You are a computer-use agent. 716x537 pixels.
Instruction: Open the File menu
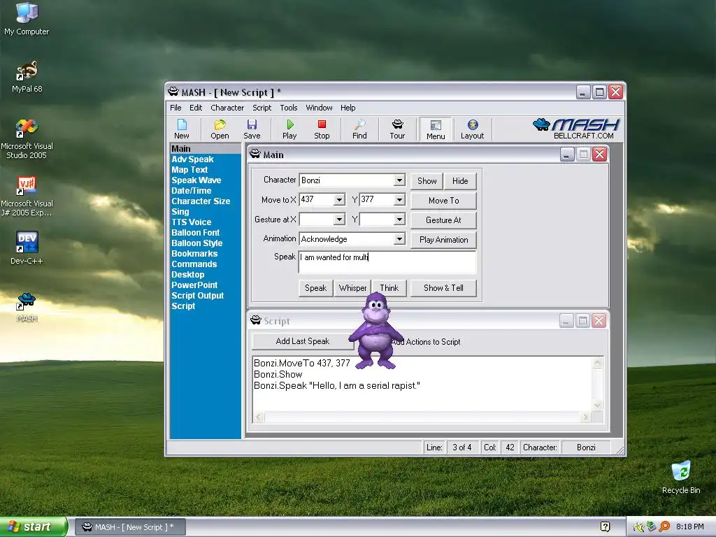(x=176, y=108)
